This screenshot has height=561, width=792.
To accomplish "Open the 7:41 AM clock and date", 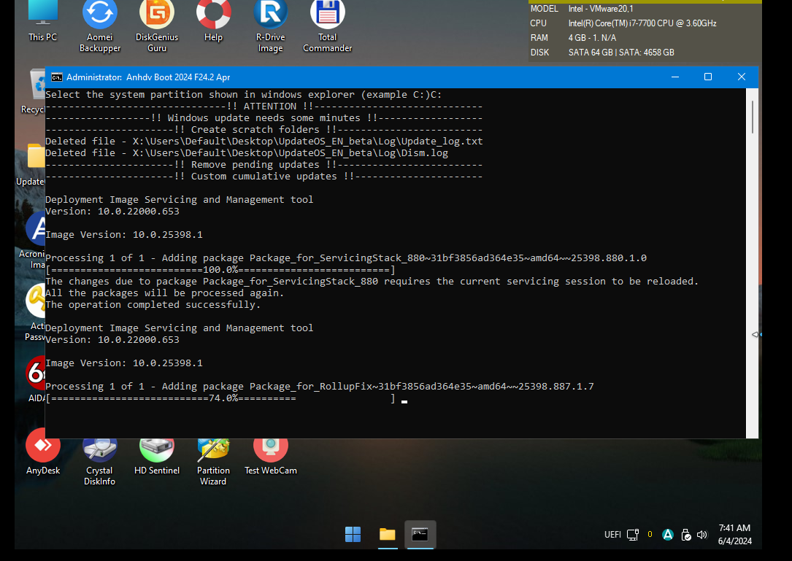I will (734, 534).
